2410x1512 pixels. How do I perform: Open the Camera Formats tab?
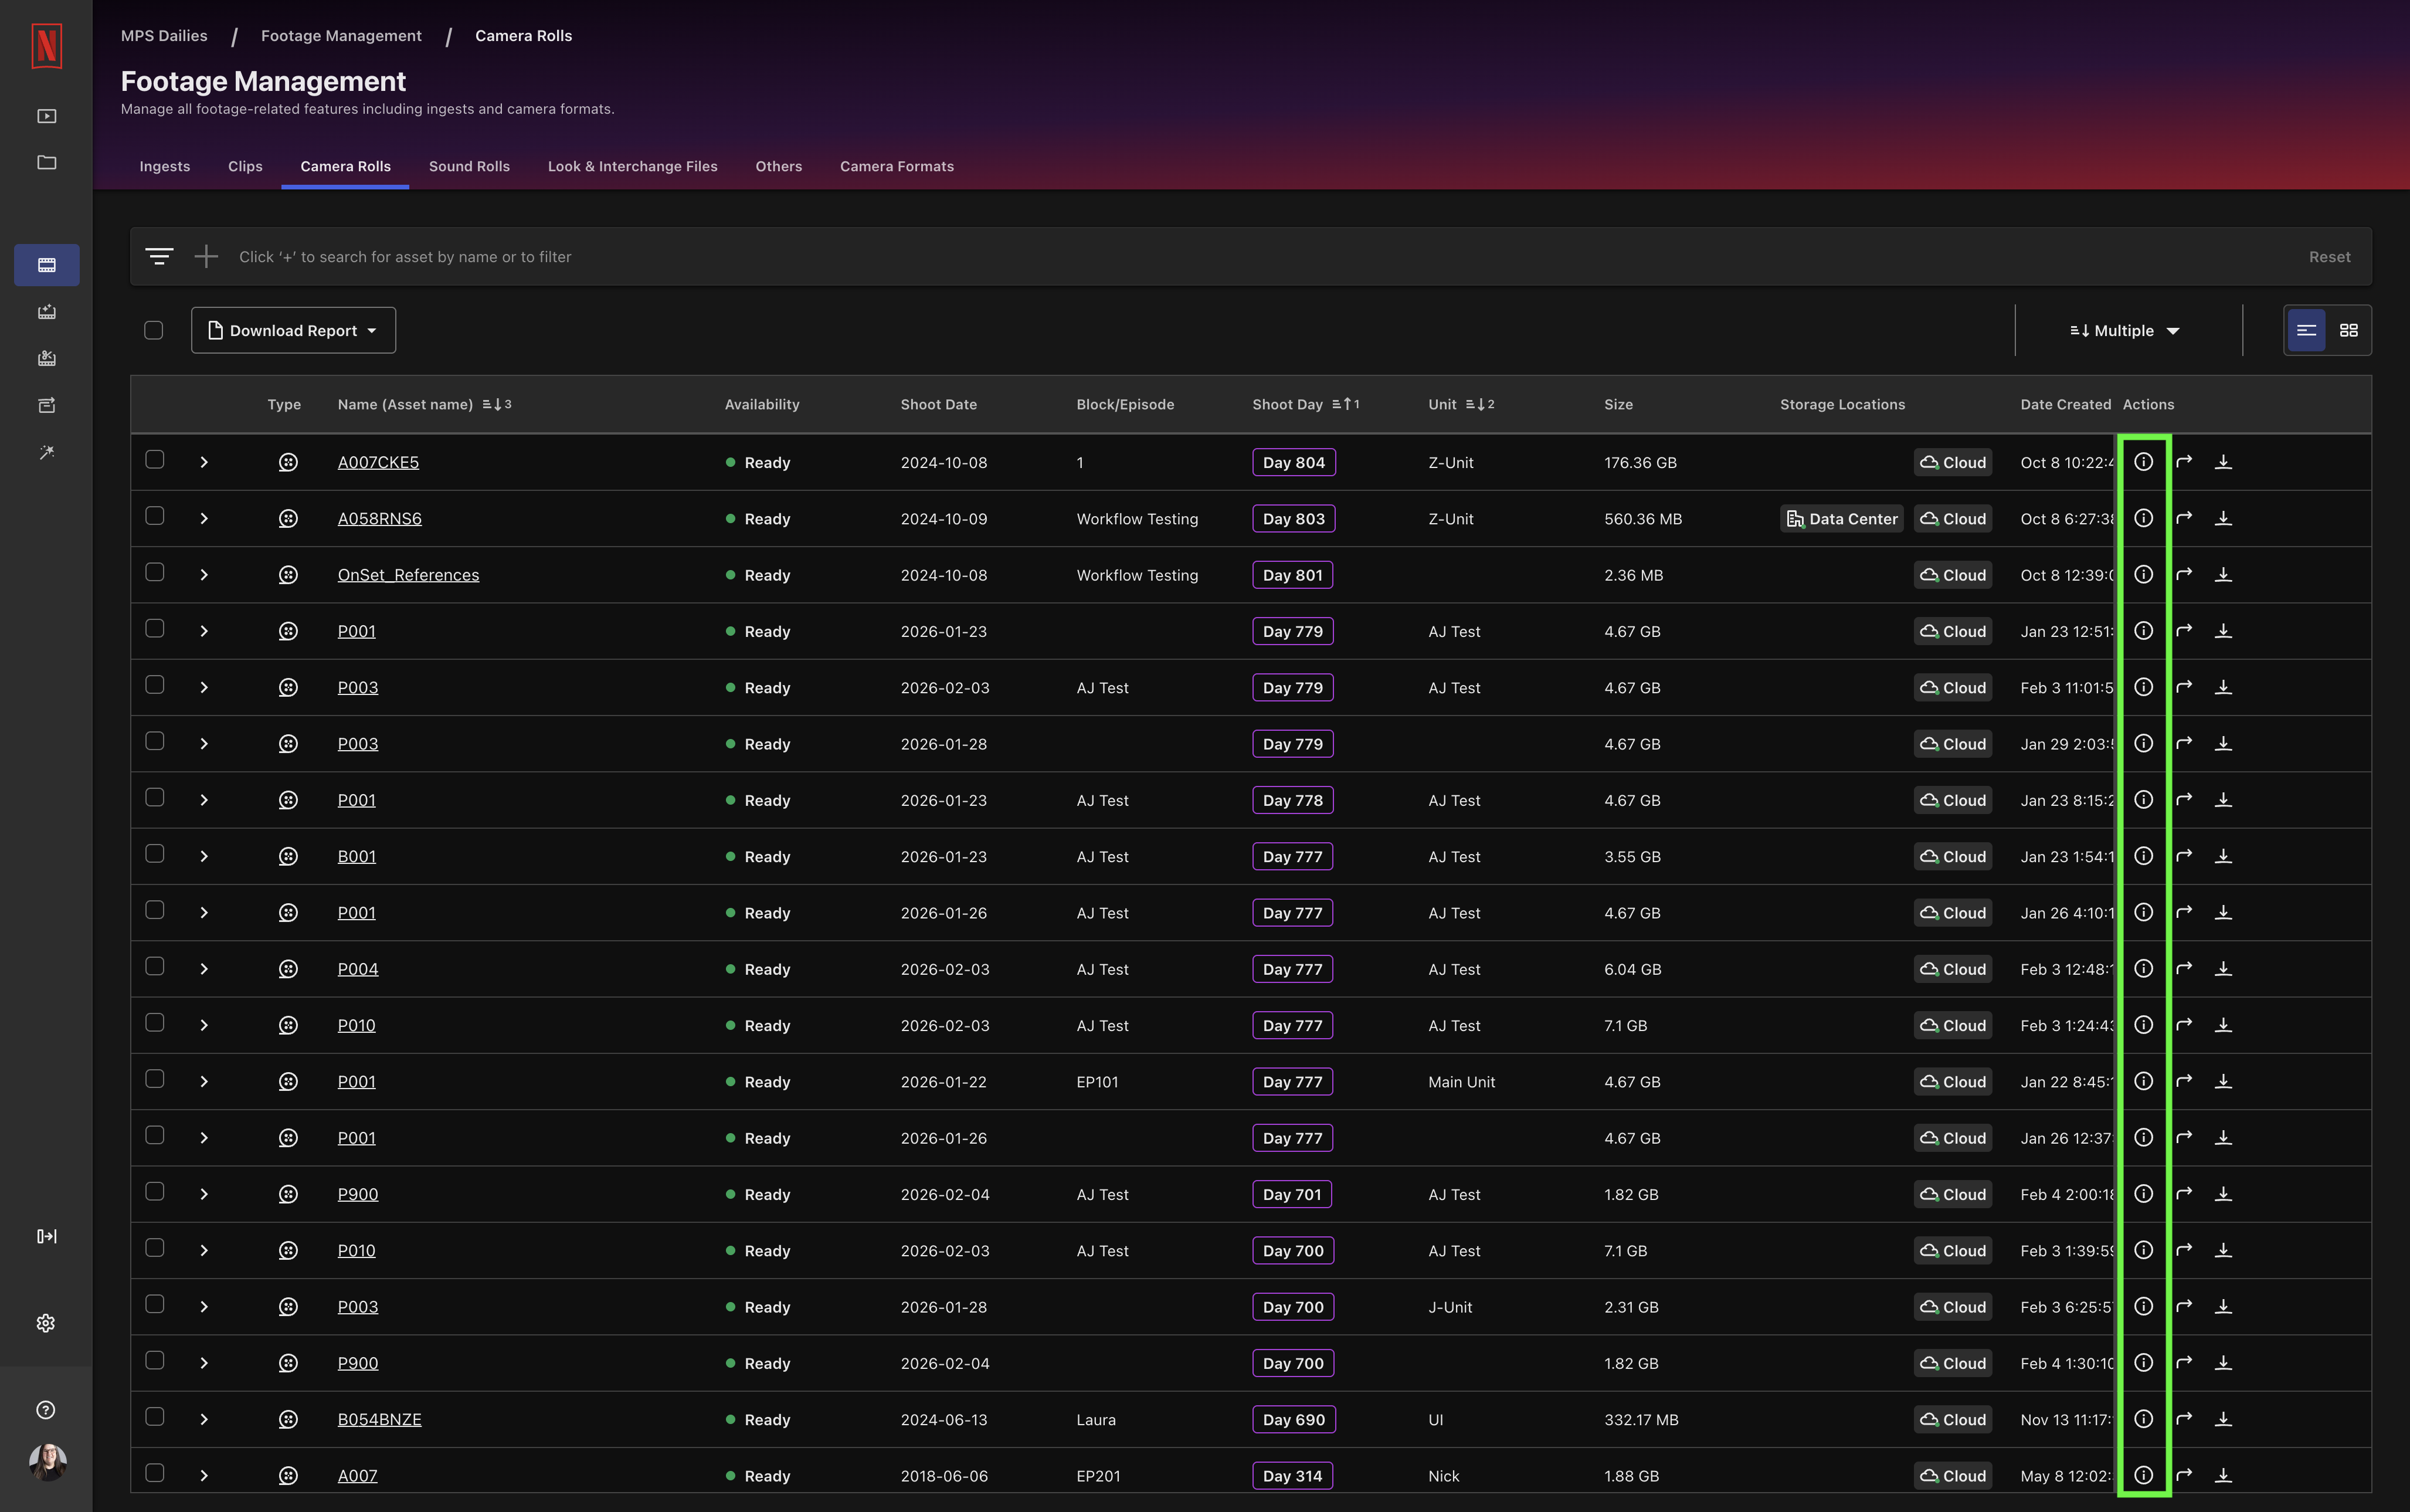895,166
